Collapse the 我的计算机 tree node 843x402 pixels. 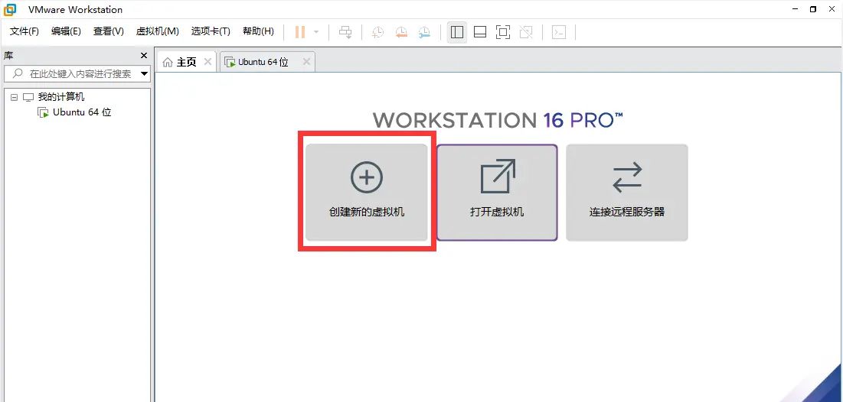[x=14, y=98]
